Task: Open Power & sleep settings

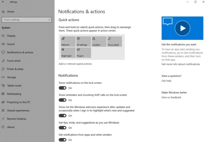Action: pyautogui.click(x=15, y=69)
